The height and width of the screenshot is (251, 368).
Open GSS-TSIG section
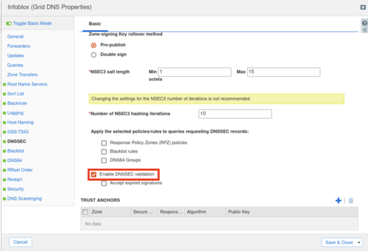(18, 132)
